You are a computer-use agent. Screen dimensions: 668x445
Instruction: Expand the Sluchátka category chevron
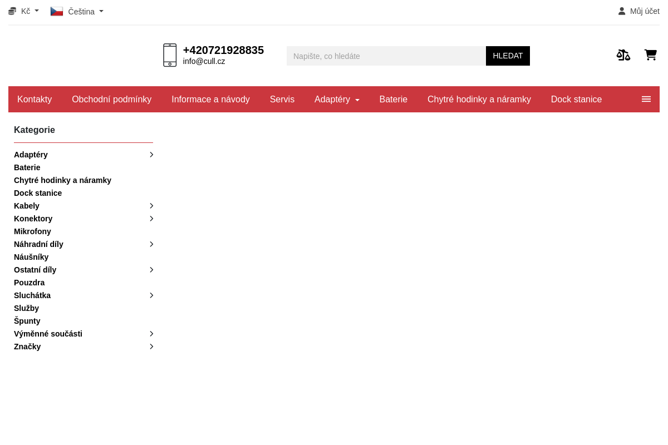point(151,295)
